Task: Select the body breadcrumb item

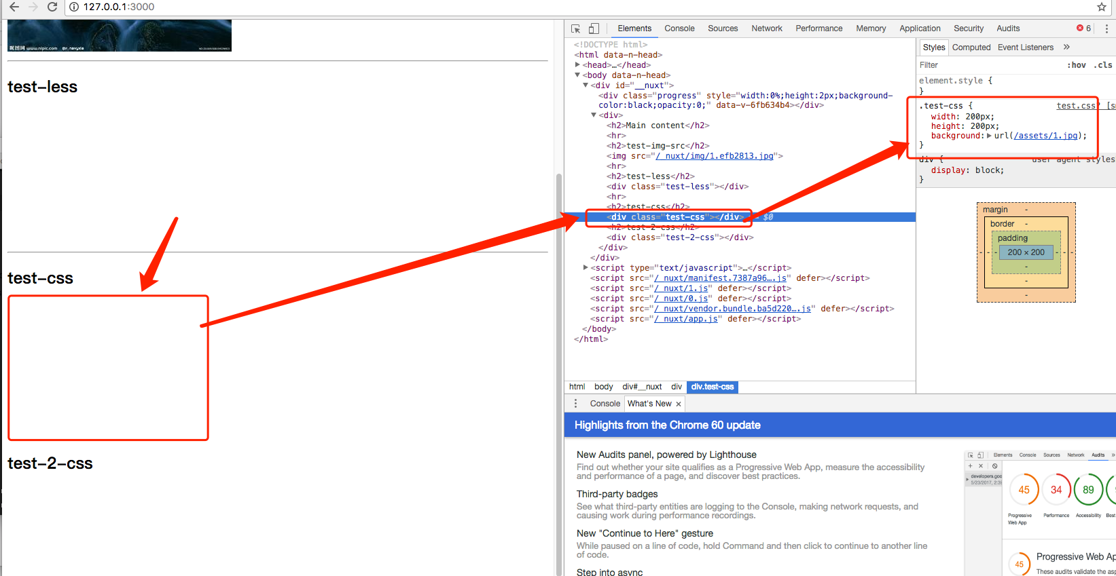Action: (604, 387)
